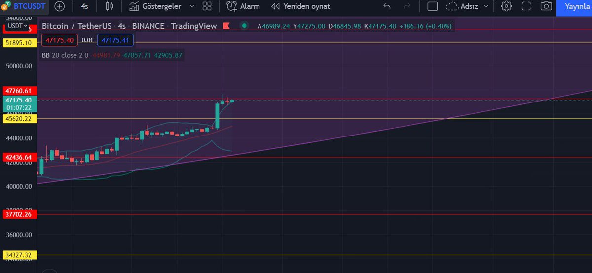Screen dimensions: 592x273
Task: Redo the last chart action
Action: click(x=407, y=7)
